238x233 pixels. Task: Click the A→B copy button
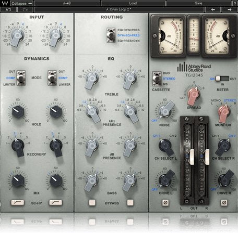[67, 3]
